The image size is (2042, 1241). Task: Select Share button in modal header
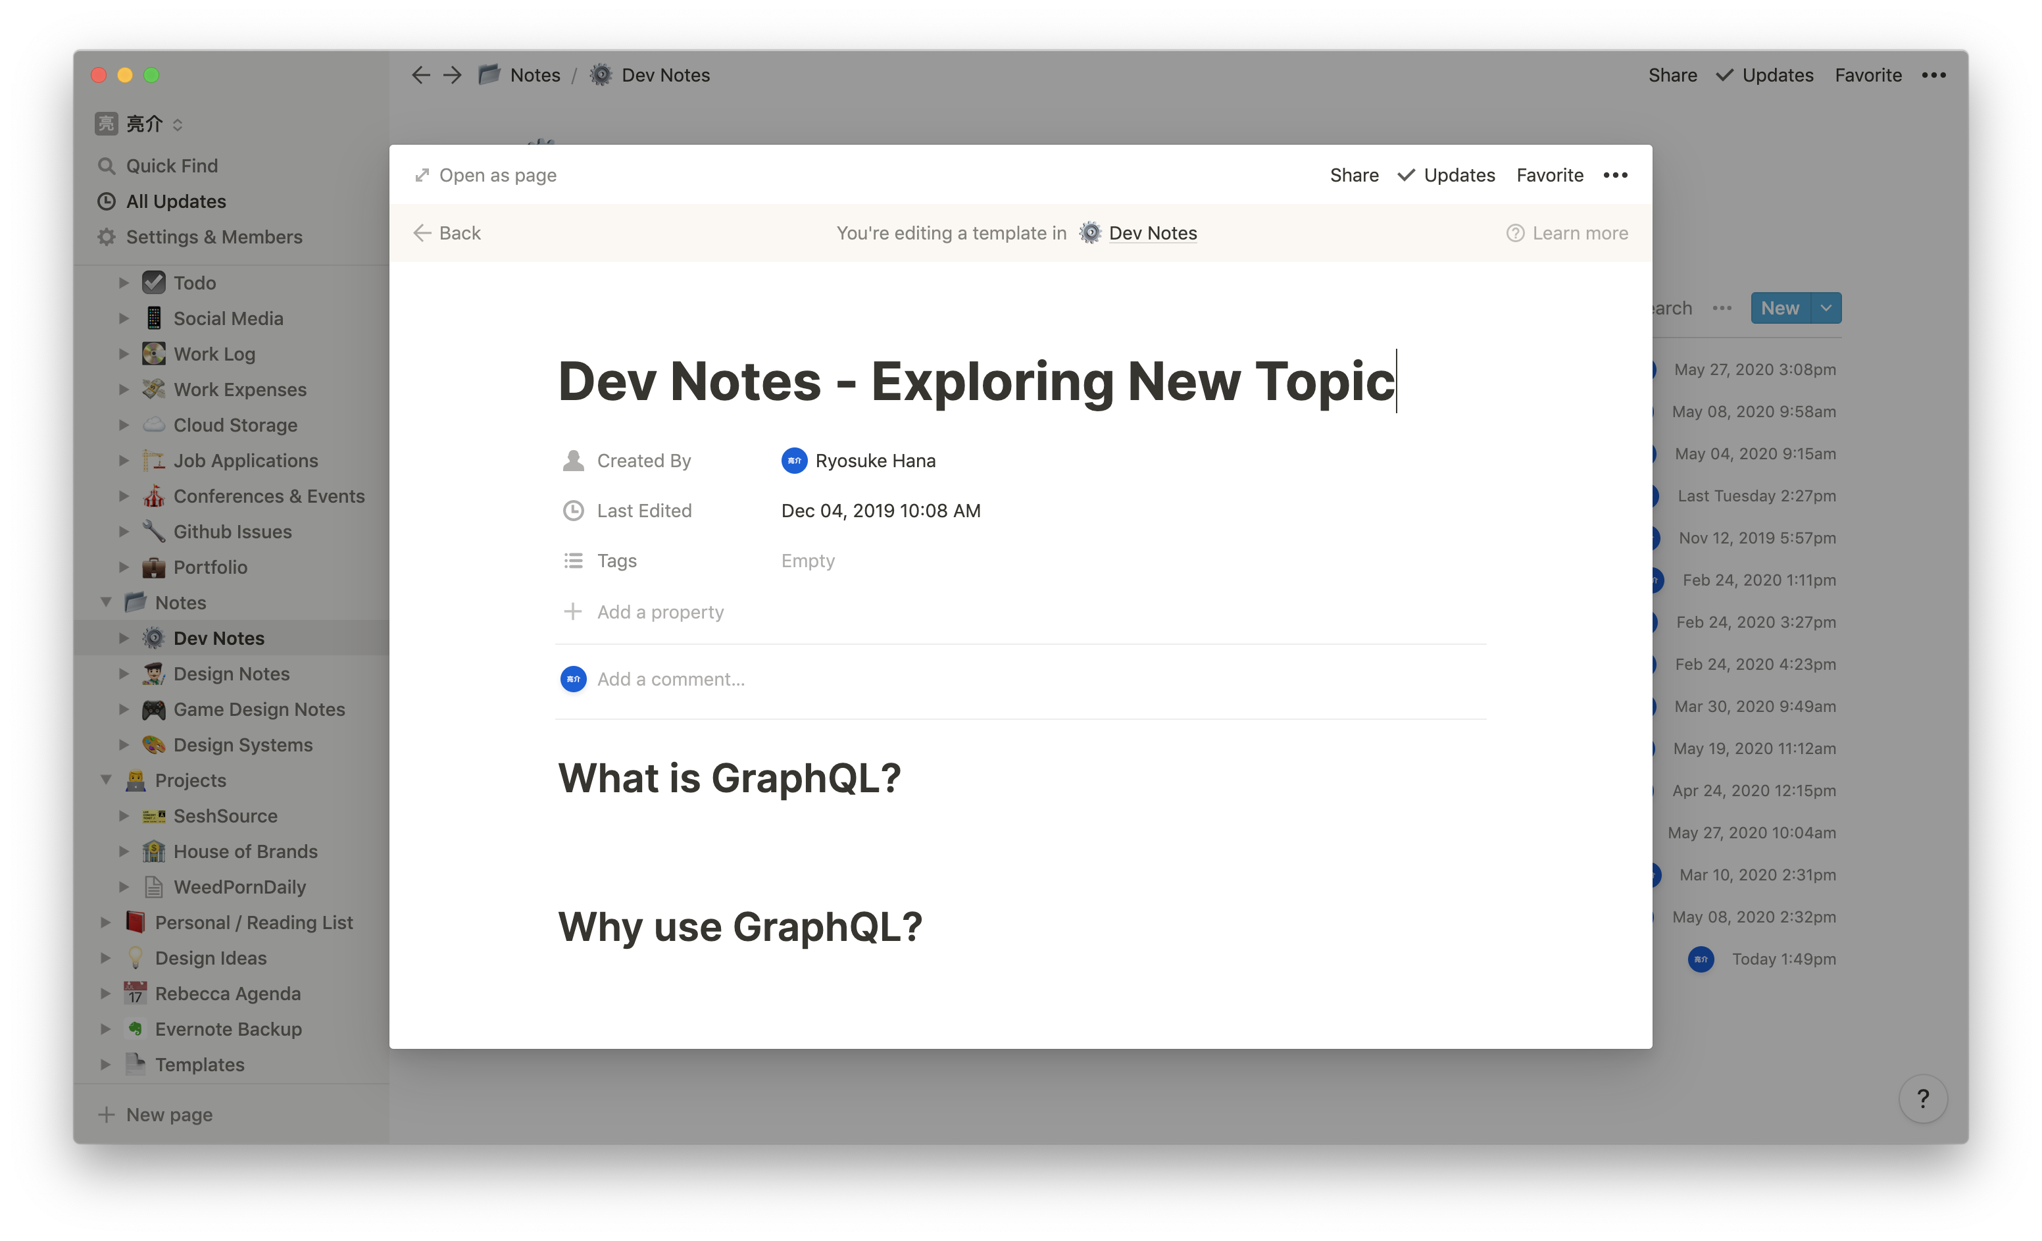(x=1354, y=172)
